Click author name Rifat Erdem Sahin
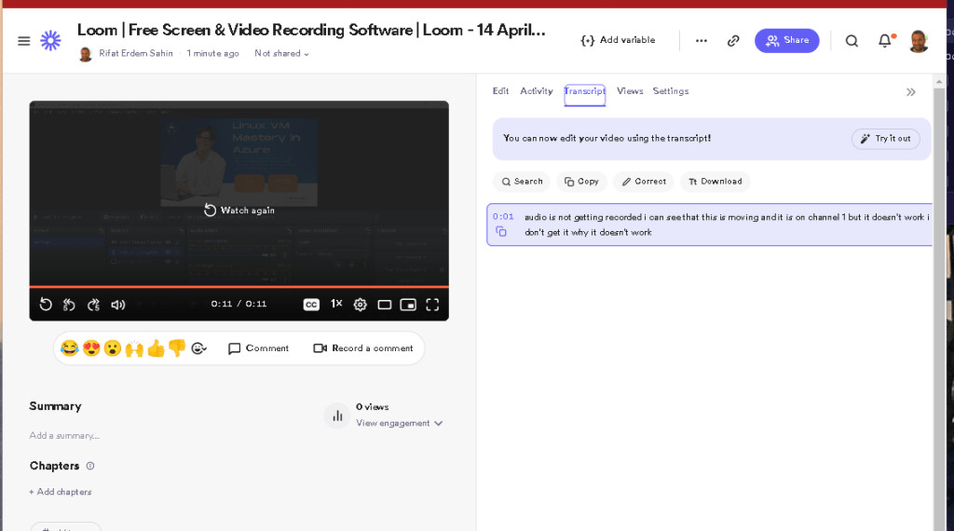This screenshot has width=954, height=531. (136, 53)
